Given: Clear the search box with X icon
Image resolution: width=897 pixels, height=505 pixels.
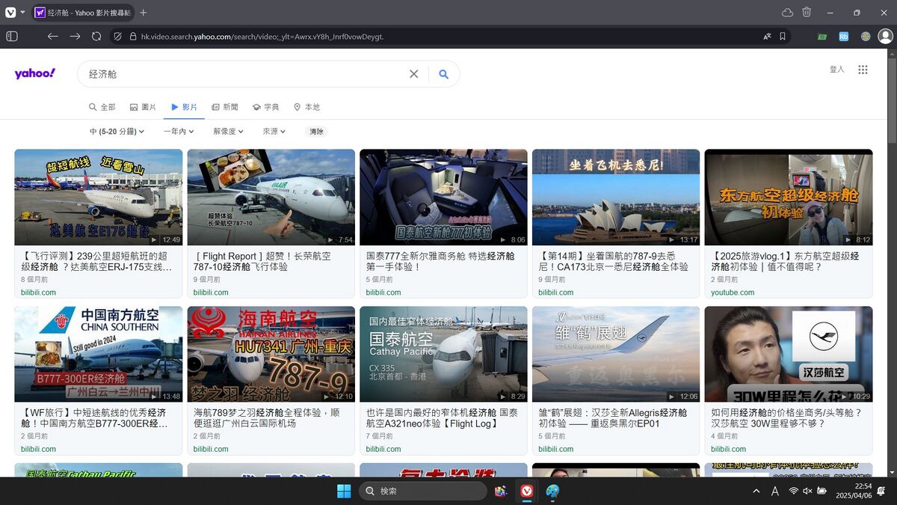Looking at the screenshot, I should 413,74.
